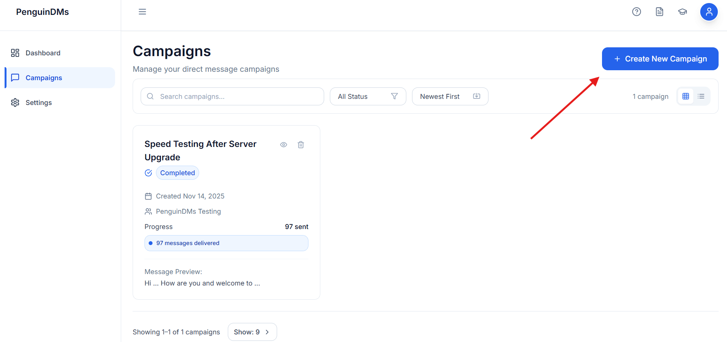This screenshot has width=727, height=342.
Task: Open the help question mark icon
Action: [636, 12]
